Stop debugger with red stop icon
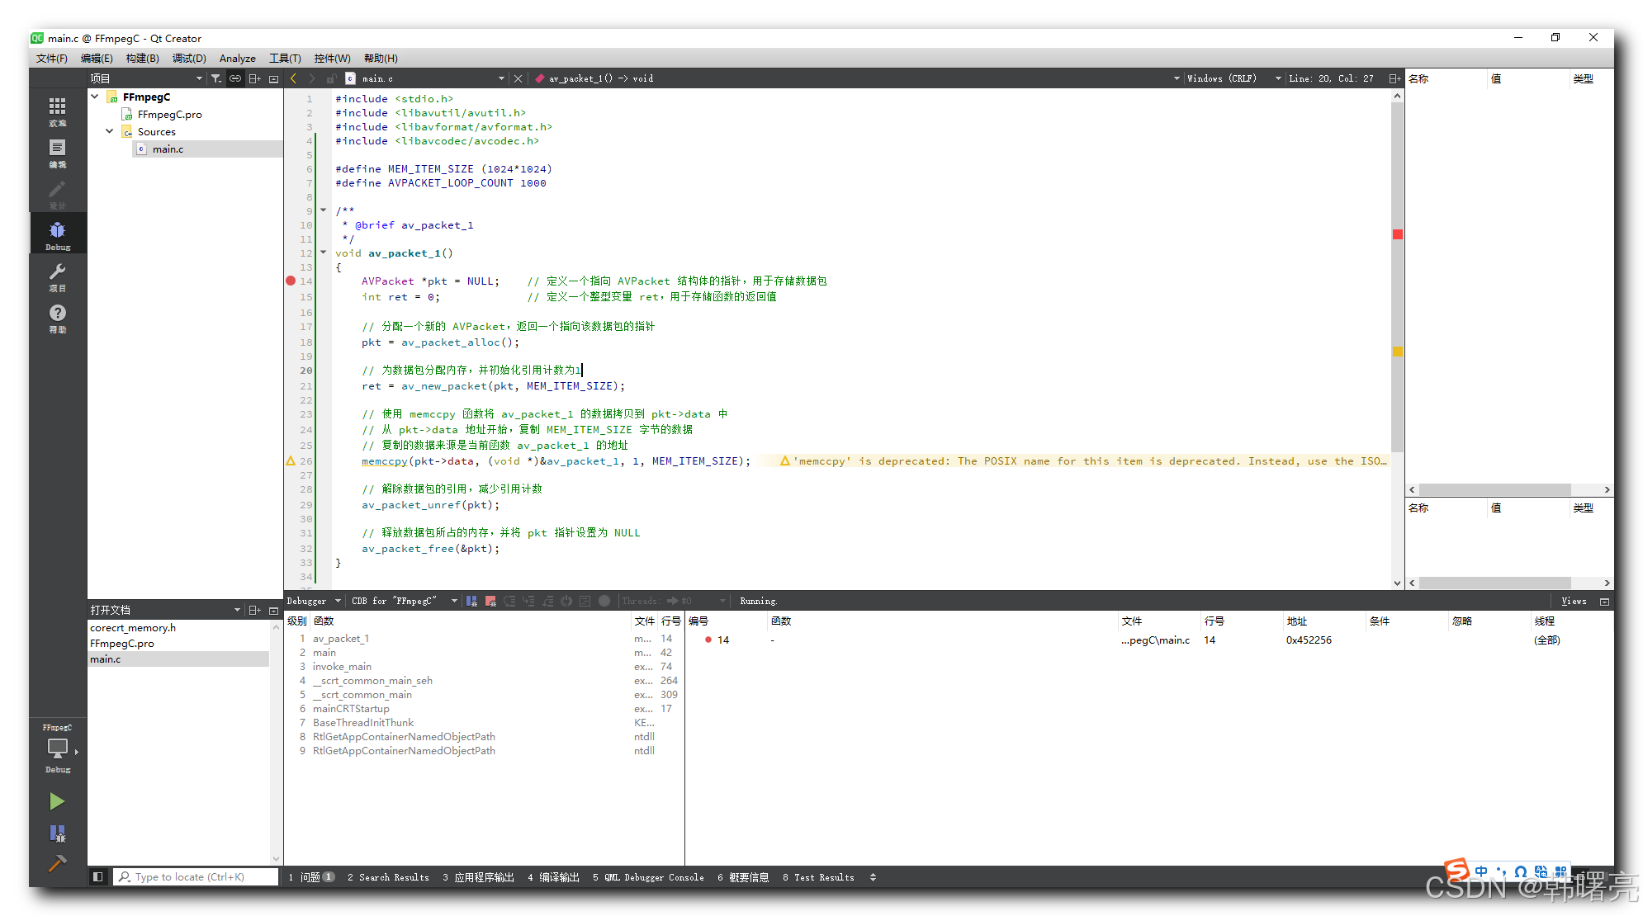 click(490, 601)
